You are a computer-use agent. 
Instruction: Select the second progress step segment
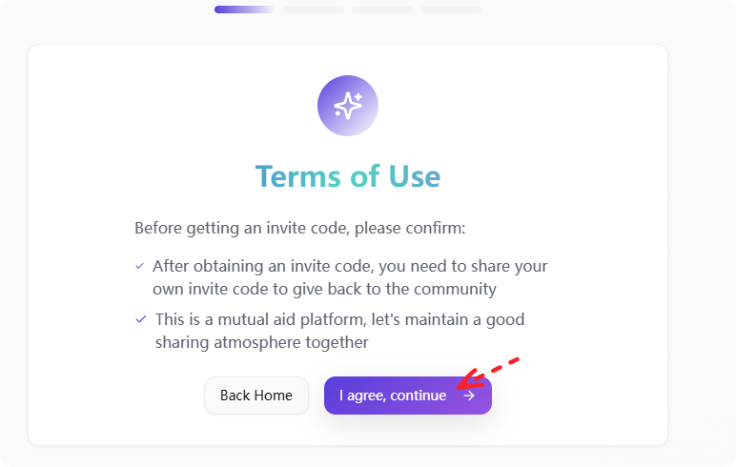[314, 10]
